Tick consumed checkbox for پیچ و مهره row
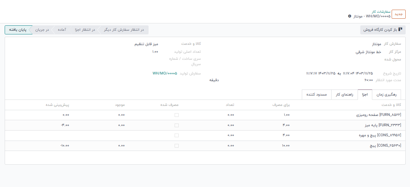 pyautogui.click(x=176, y=135)
